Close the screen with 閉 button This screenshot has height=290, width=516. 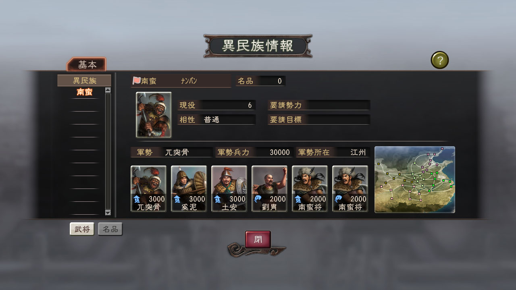pyautogui.click(x=258, y=240)
